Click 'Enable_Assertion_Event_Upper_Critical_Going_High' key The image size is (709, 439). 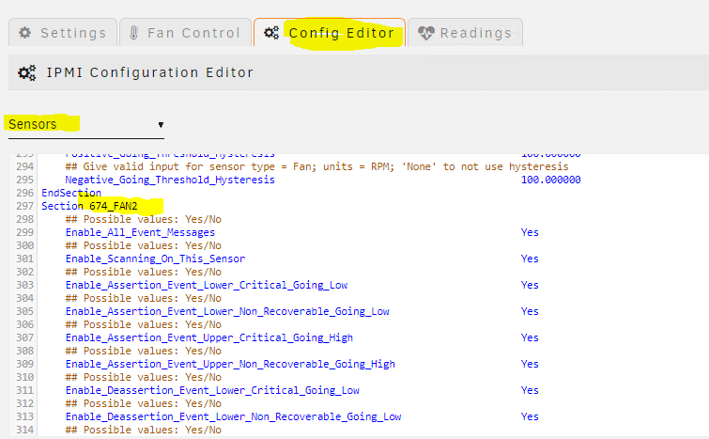click(x=208, y=337)
